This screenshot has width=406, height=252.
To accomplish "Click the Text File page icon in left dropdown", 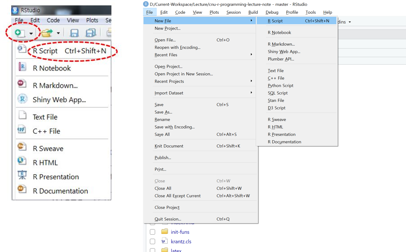I will click(x=23, y=115).
